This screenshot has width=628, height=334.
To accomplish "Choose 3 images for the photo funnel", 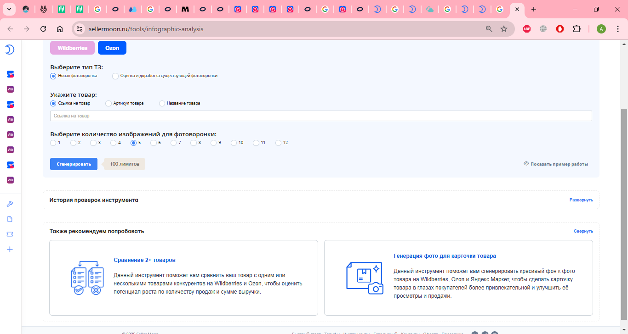I will point(93,143).
